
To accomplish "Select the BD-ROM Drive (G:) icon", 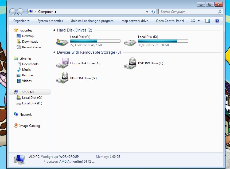I will [62, 78].
